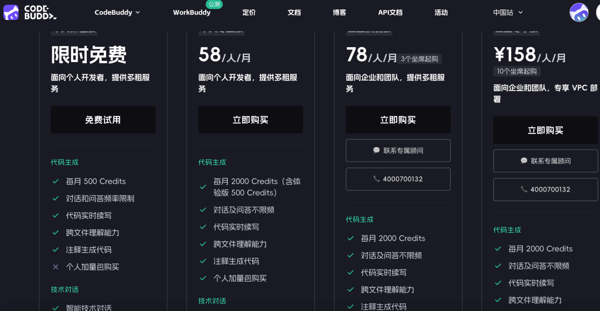Viewport: 600px width, 311px height.
Task: Open the user avatar in header
Action: [x=579, y=12]
